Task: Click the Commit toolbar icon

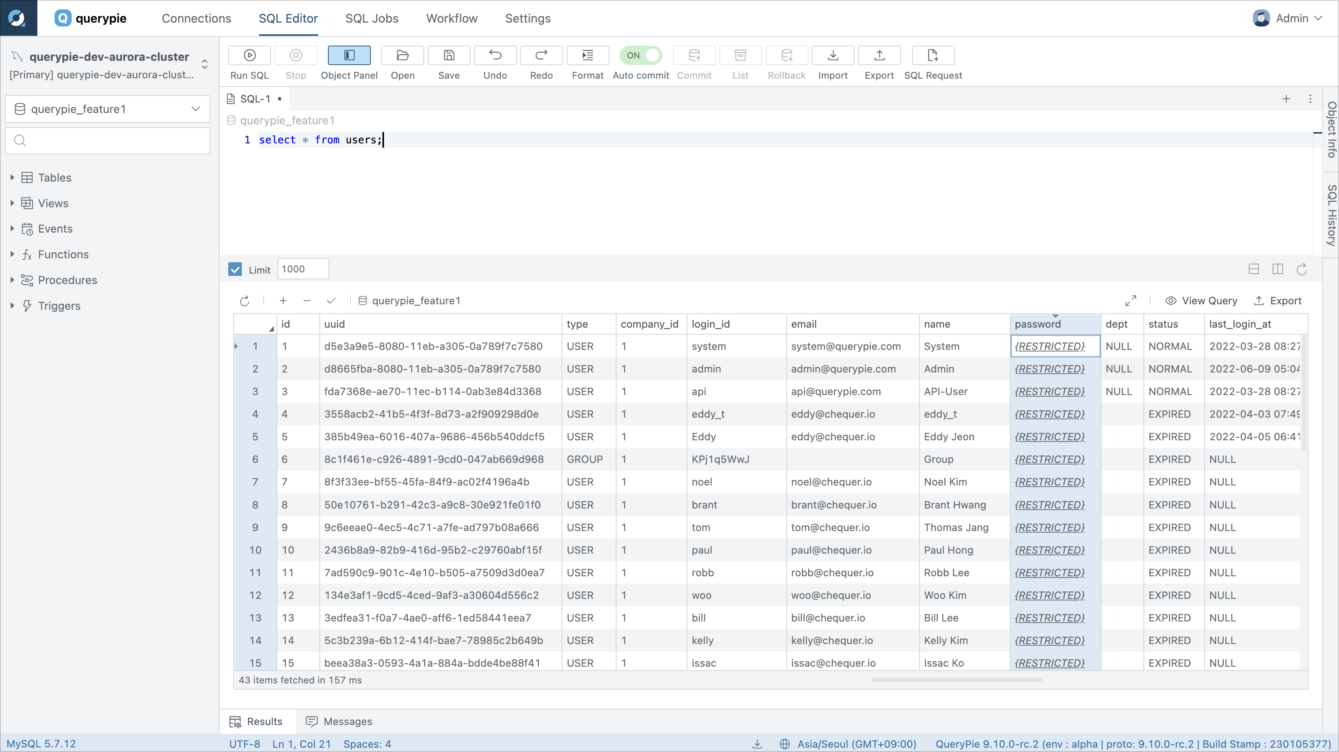Action: point(694,56)
